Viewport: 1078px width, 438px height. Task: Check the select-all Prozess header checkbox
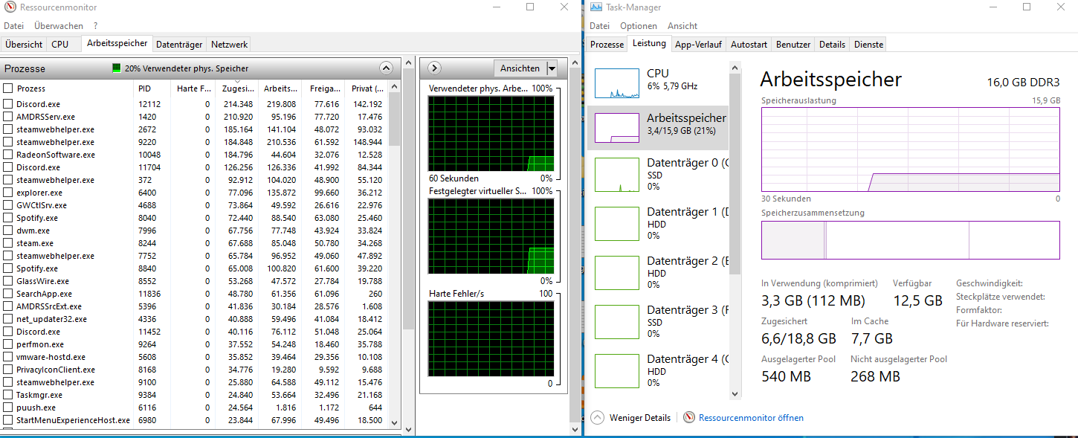point(8,88)
